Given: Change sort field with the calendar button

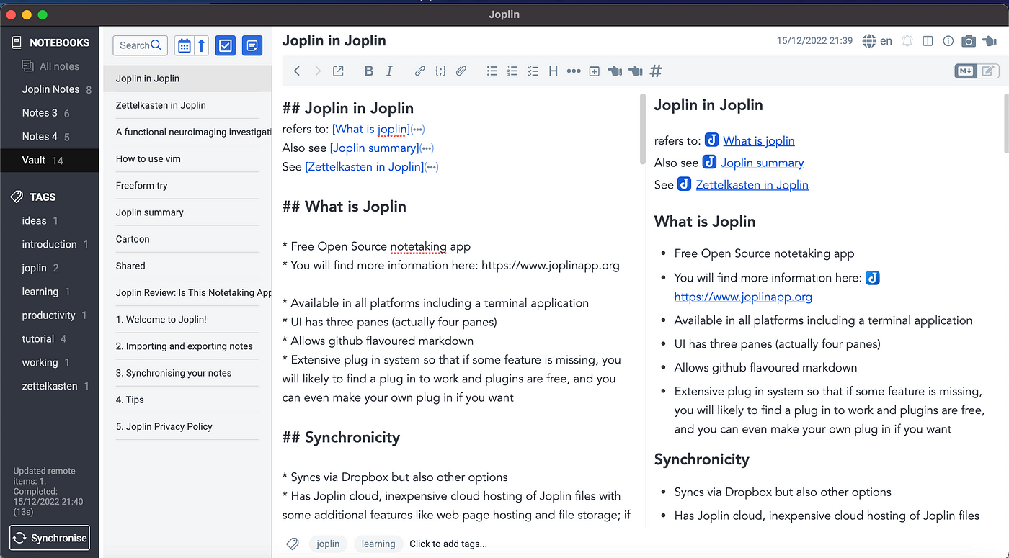Looking at the screenshot, I should (185, 45).
